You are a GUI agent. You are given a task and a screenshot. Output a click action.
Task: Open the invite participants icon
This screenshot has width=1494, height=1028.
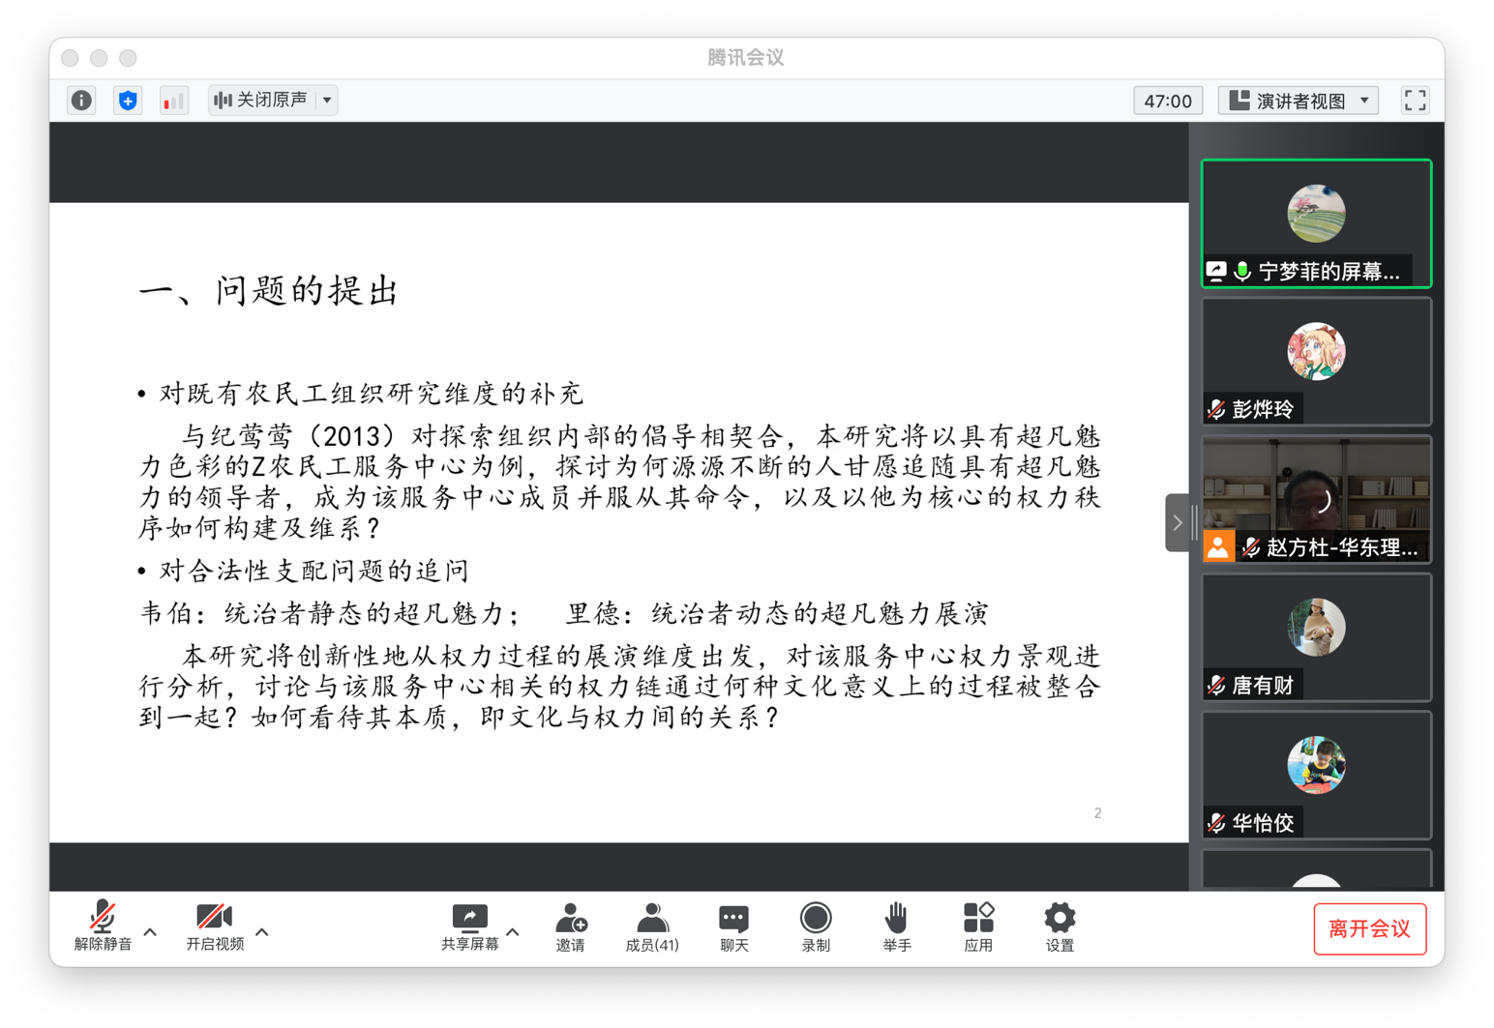(x=570, y=926)
